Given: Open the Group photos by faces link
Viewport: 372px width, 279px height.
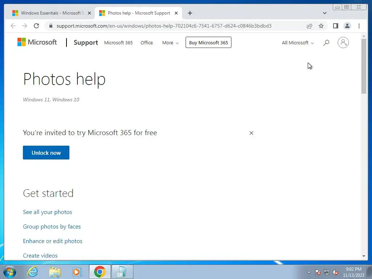Looking at the screenshot, I should tap(52, 227).
